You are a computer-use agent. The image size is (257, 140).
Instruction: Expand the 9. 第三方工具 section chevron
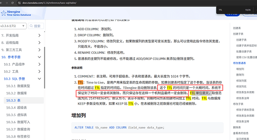(x=39, y=50)
